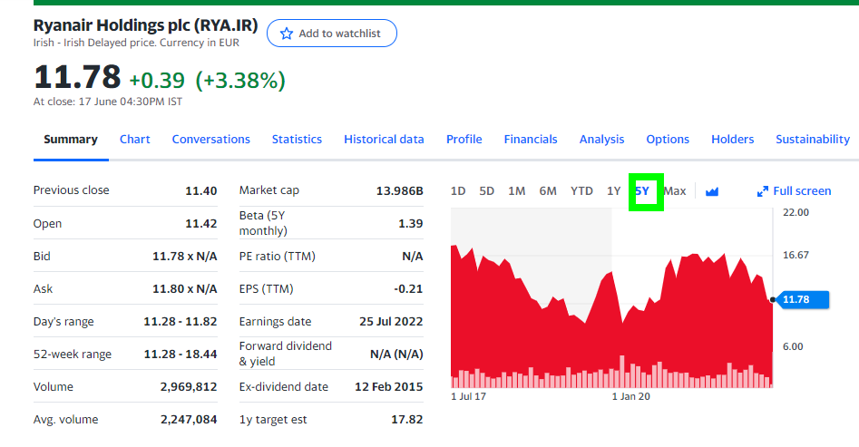
Task: Select the 1Y chart range
Action: coord(613,191)
